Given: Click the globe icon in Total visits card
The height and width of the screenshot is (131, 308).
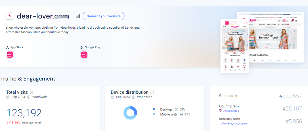Looking at the screenshot, I should 29,97.
